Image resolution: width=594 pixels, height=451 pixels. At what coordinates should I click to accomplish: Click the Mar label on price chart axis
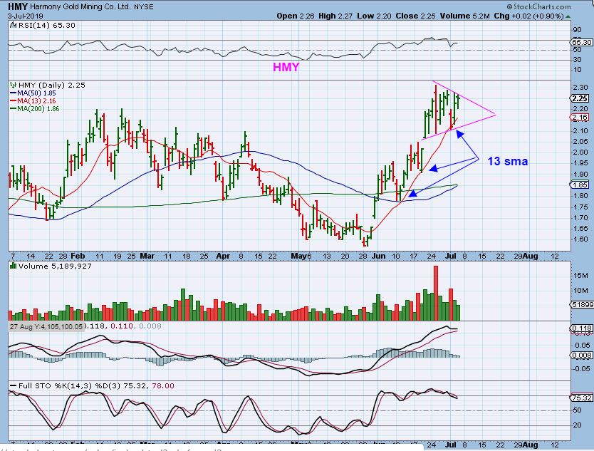[147, 256]
